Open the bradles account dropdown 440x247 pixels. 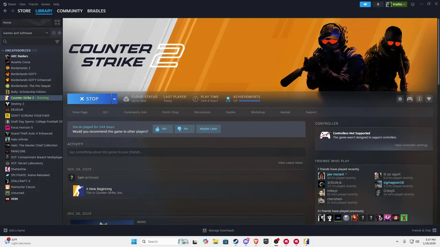tap(396, 4)
